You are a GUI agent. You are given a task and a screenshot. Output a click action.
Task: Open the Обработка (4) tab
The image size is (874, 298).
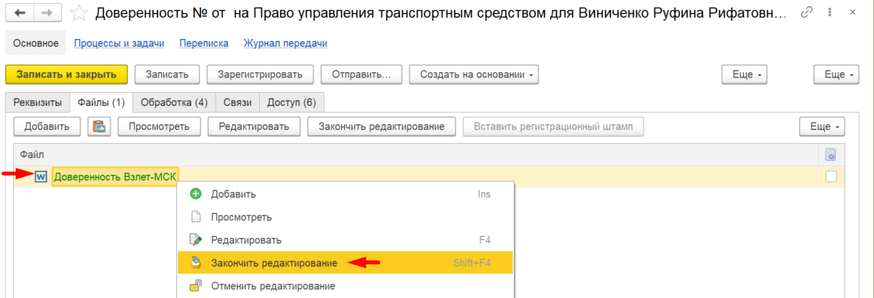click(x=174, y=103)
